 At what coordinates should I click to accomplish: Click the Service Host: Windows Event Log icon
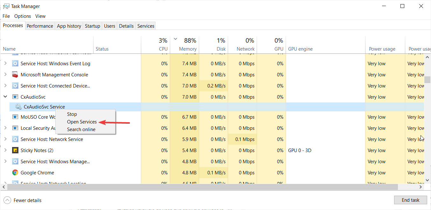click(15, 64)
